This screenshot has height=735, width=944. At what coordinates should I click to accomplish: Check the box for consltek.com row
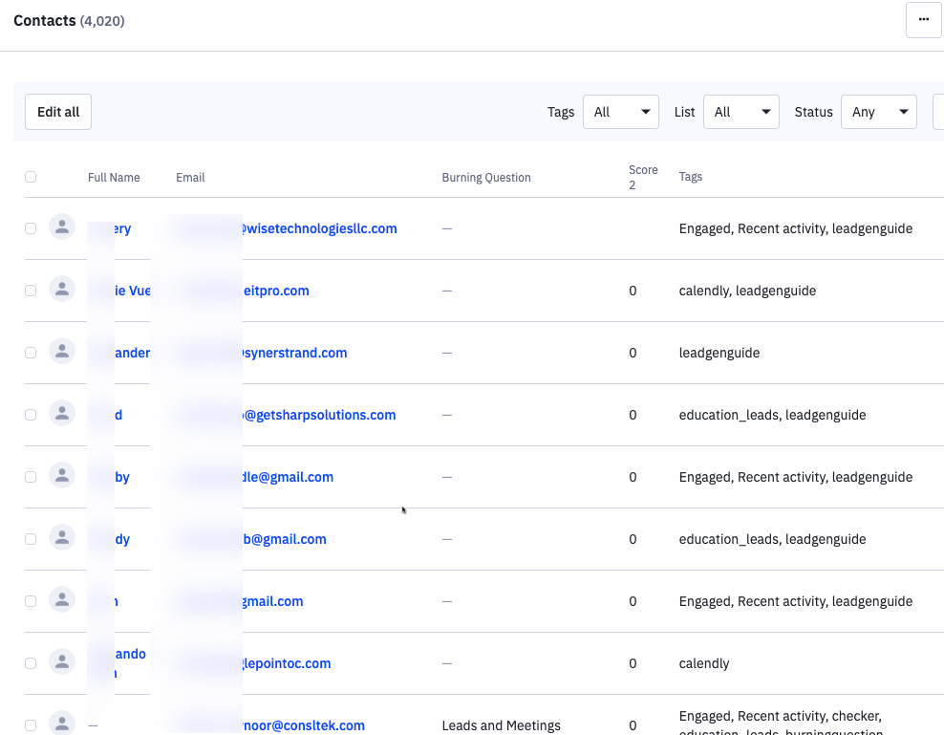coord(31,724)
